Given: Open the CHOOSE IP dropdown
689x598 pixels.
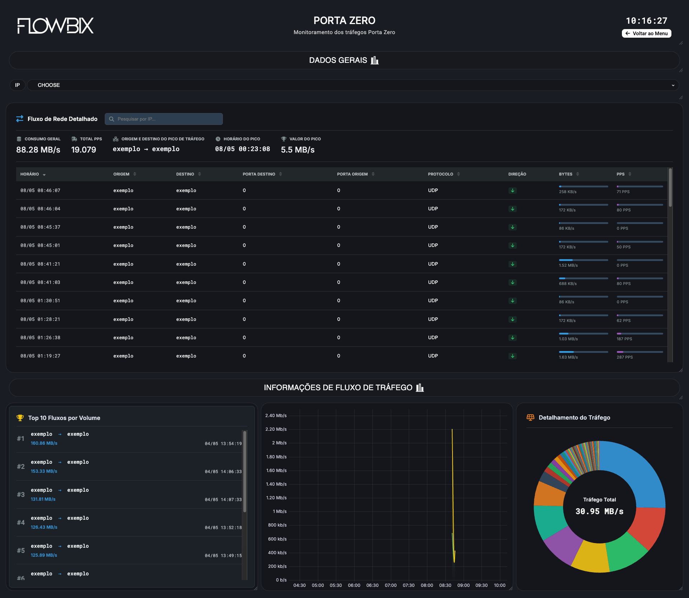Looking at the screenshot, I should pyautogui.click(x=353, y=85).
